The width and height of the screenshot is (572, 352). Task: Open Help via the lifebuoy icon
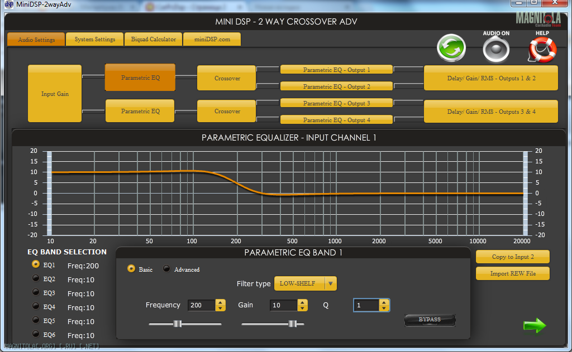click(x=542, y=50)
